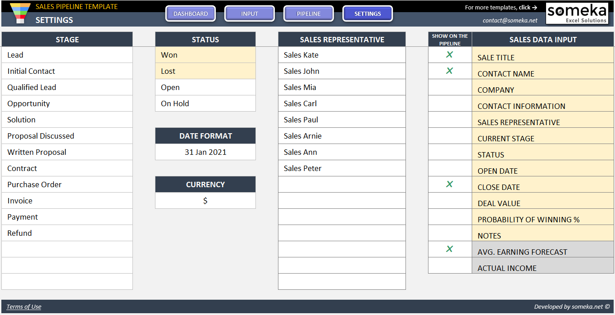Click the 'Open' status cell
The image size is (615, 315).
205,87
